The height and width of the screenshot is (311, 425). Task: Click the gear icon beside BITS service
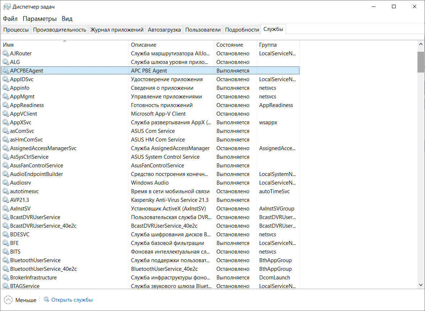click(6, 251)
